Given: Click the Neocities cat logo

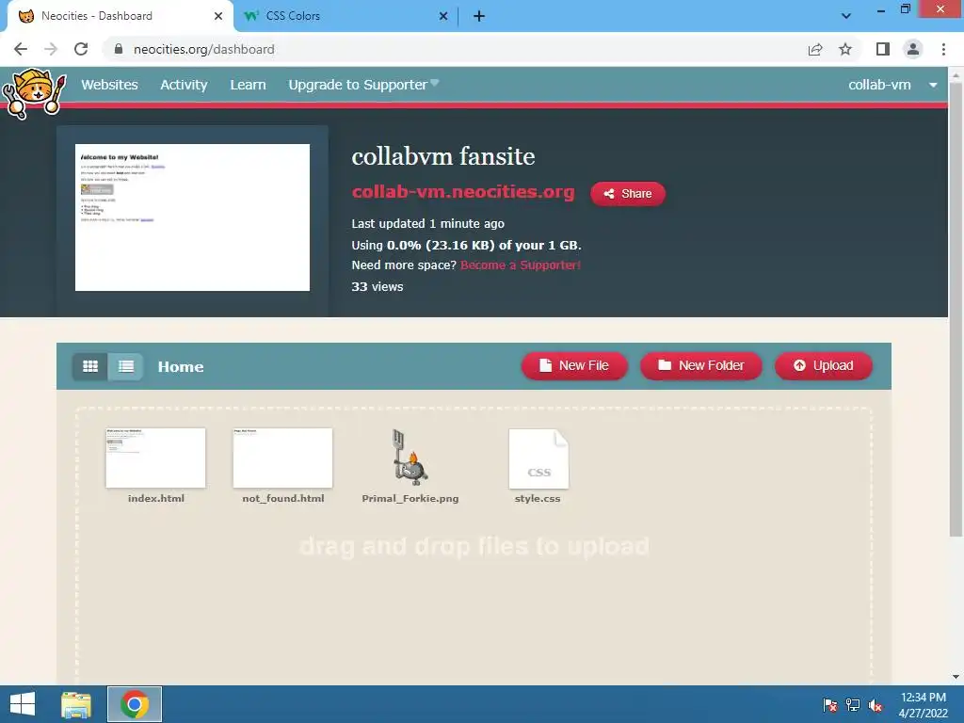Looking at the screenshot, I should coord(35,93).
